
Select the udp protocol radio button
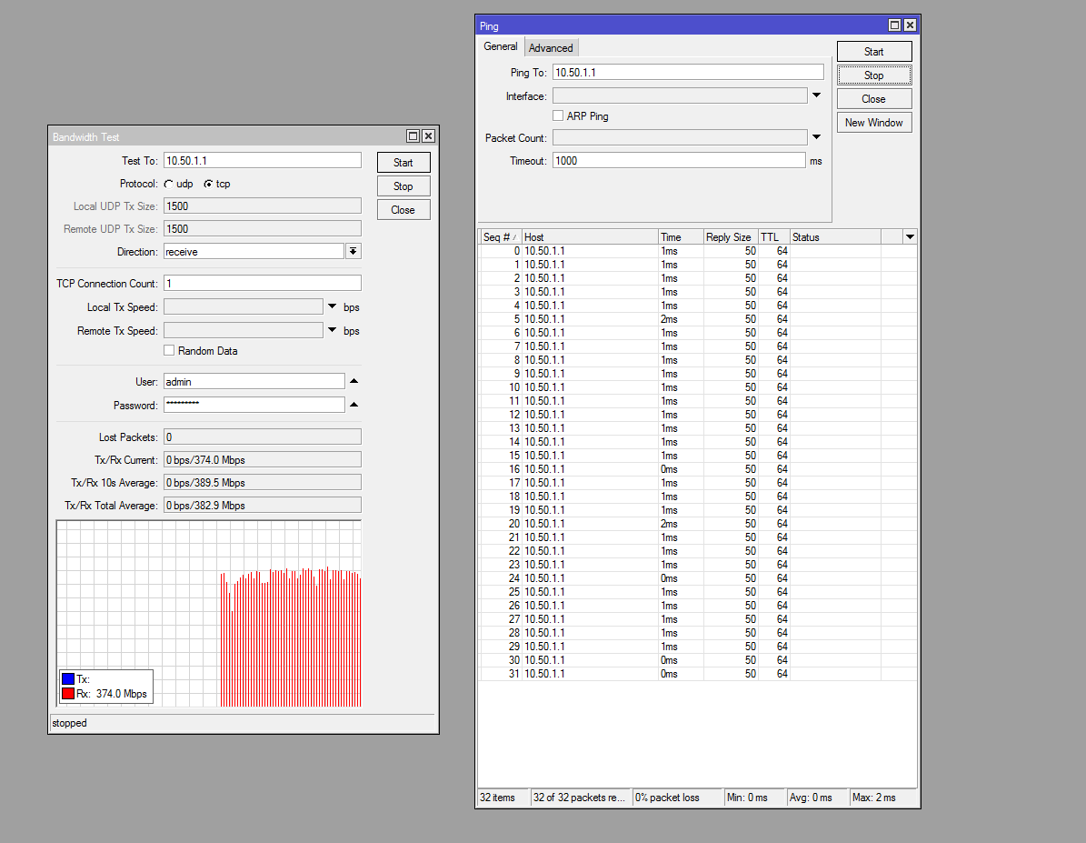pos(169,185)
